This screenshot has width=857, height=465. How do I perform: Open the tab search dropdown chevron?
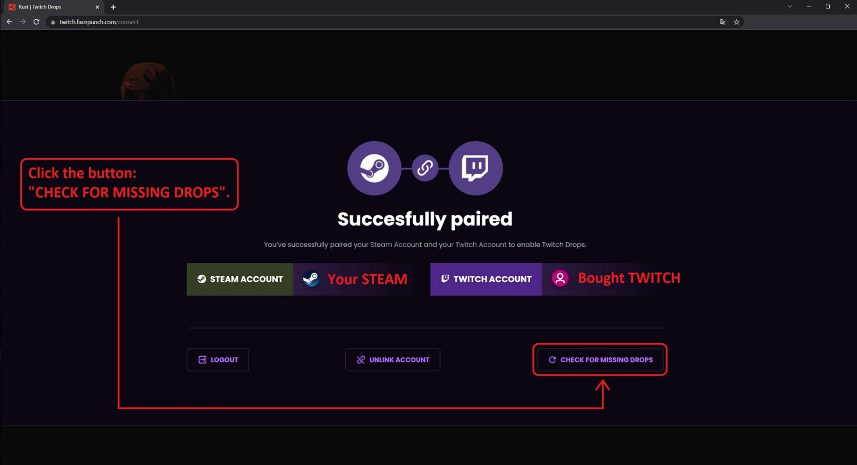click(789, 6)
